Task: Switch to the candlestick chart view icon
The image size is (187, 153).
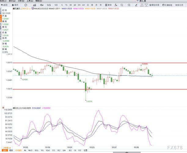Action: [42, 5]
